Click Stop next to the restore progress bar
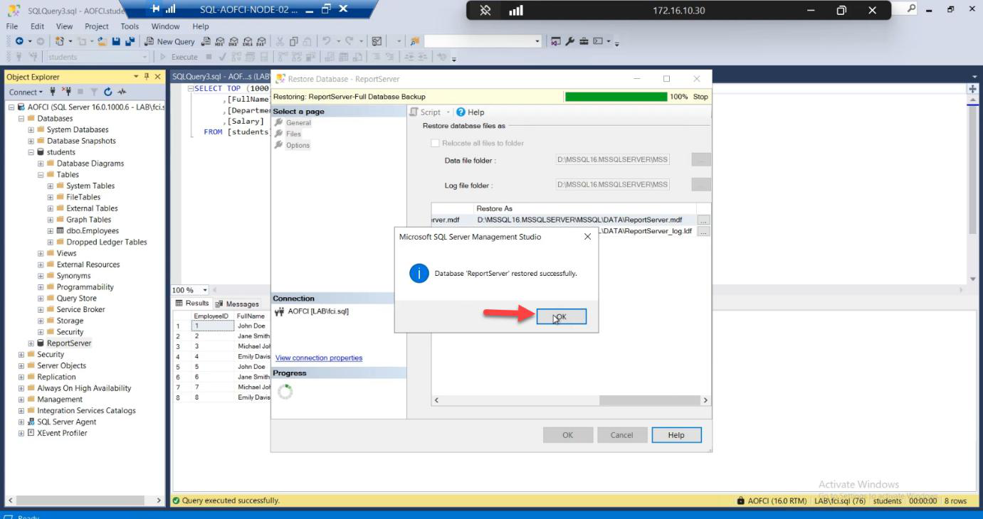983x519 pixels. tap(700, 97)
